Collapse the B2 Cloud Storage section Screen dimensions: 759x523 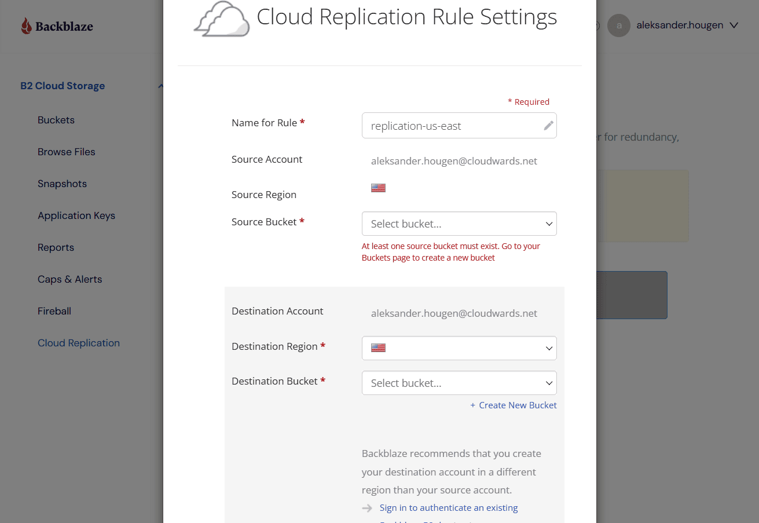(x=160, y=86)
